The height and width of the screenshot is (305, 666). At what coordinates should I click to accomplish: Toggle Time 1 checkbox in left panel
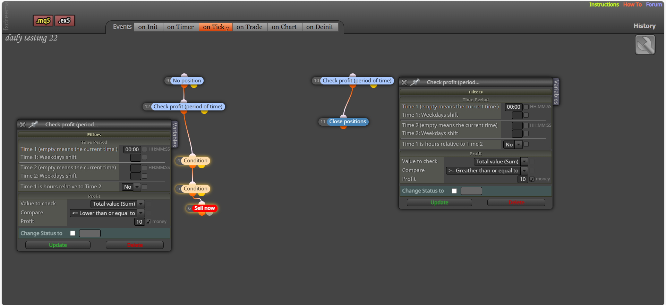point(145,150)
